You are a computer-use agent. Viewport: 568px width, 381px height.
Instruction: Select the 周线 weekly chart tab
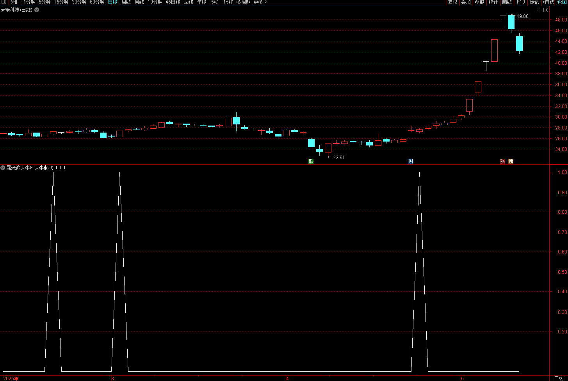(126, 2)
